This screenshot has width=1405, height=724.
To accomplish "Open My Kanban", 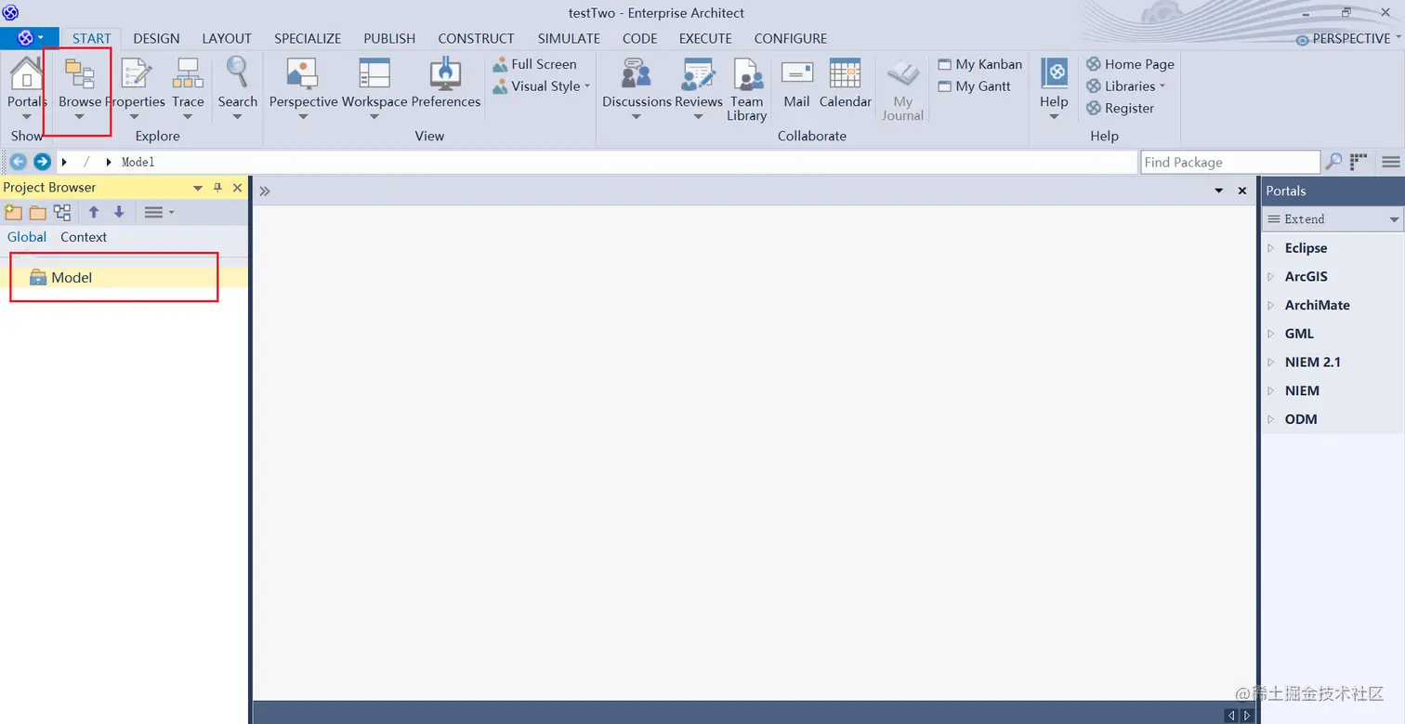I will 980,64.
